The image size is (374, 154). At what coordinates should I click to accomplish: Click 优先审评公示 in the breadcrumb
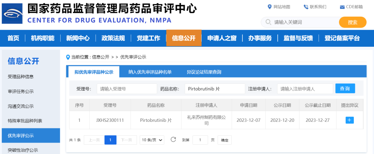(x=133, y=57)
